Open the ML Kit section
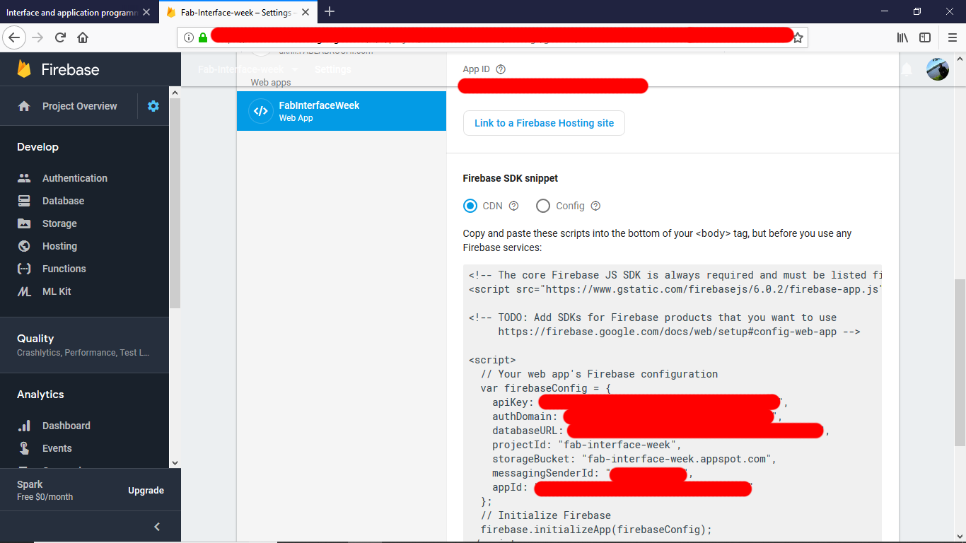Viewport: 966px width, 543px height. tap(58, 291)
